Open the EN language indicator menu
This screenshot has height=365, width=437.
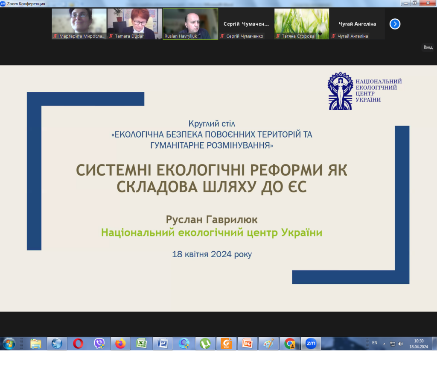[375, 343]
